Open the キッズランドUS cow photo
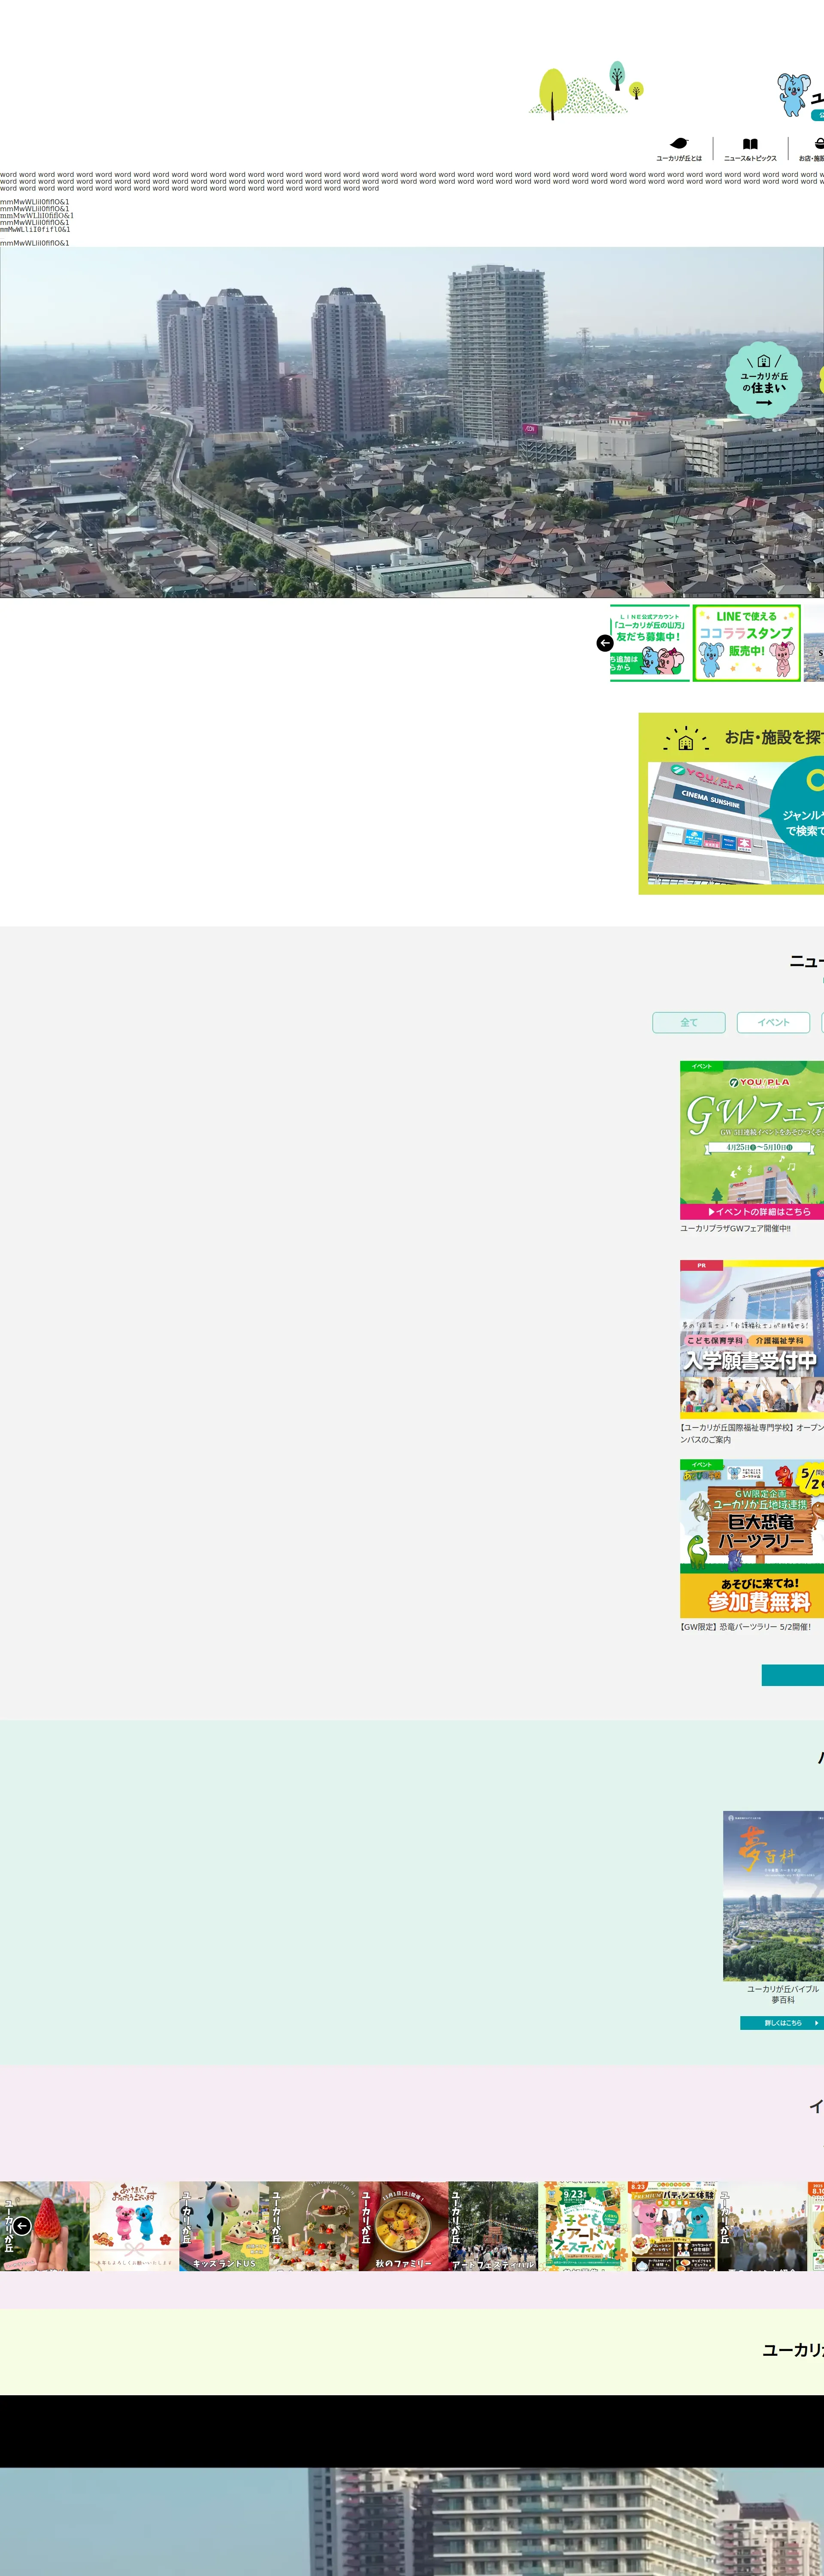Viewport: 824px width, 2576px height. [224, 2226]
